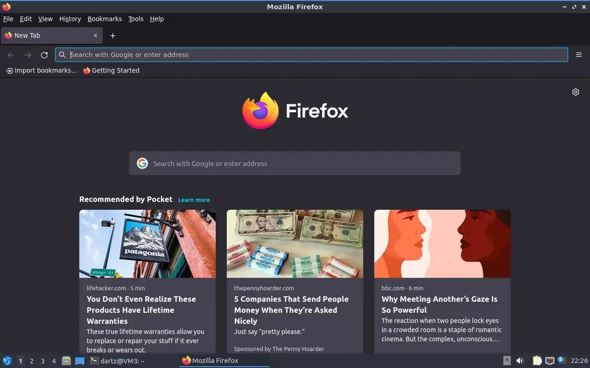Screen dimensions: 590x368
Task: Click the removable media eject tray icon
Action: coord(507,361)
